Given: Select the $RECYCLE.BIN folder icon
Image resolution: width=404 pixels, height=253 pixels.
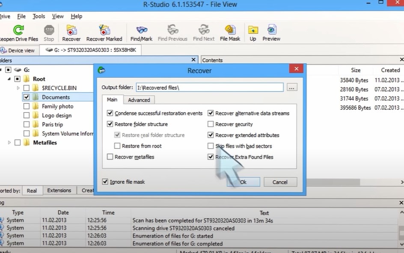Looking at the screenshot, I should [x=36, y=88].
